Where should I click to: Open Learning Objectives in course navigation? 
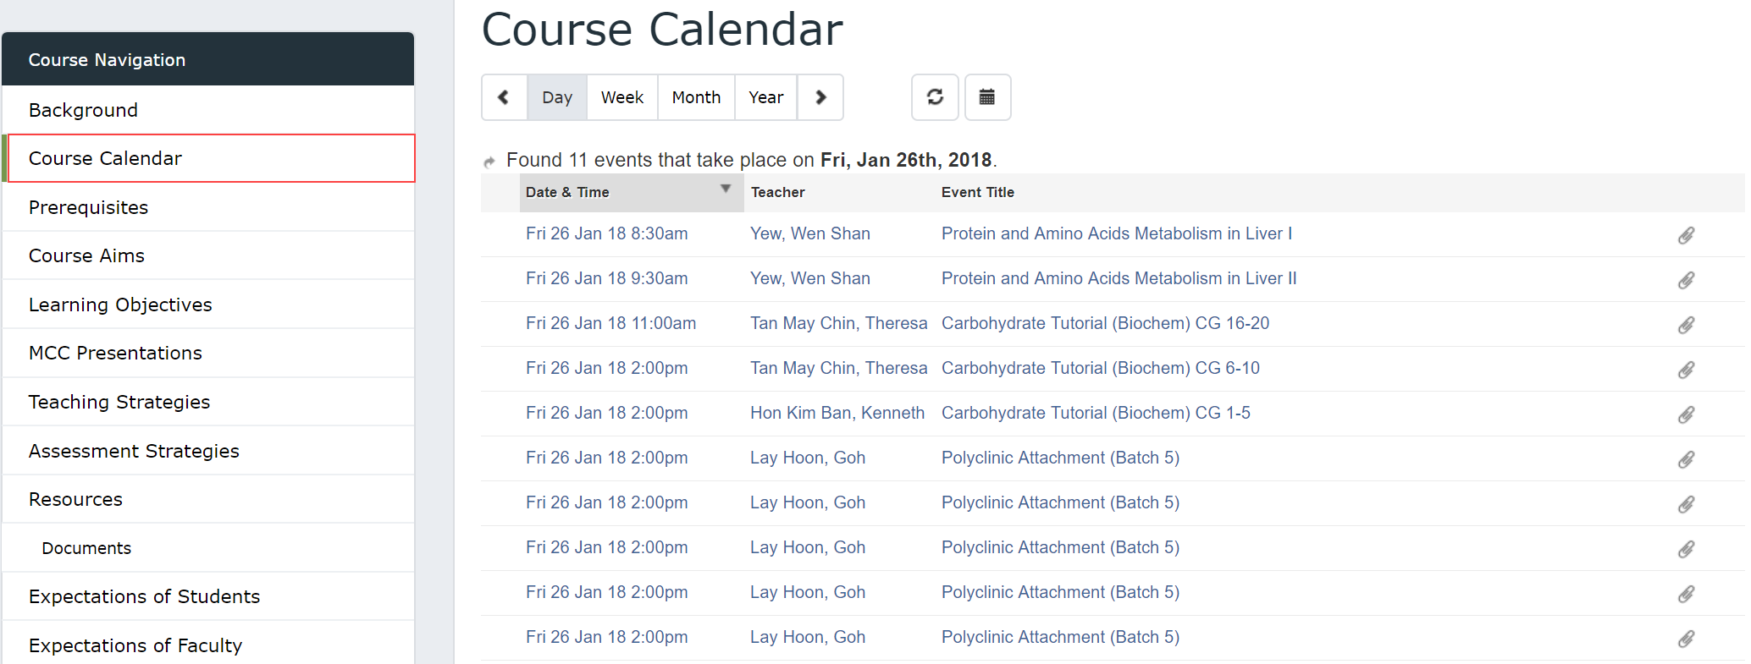point(209,305)
